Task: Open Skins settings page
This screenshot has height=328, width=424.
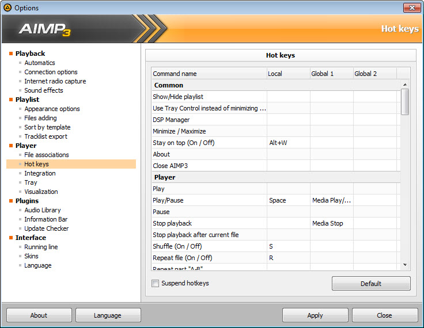Action: (31, 256)
